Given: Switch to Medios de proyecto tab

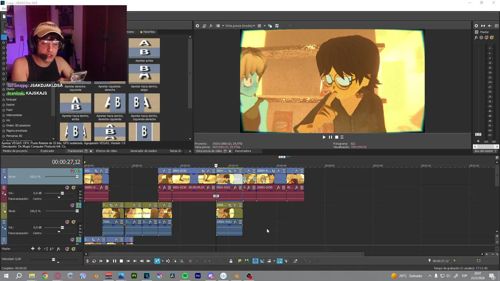Looking at the screenshot, I should (x=15, y=151).
